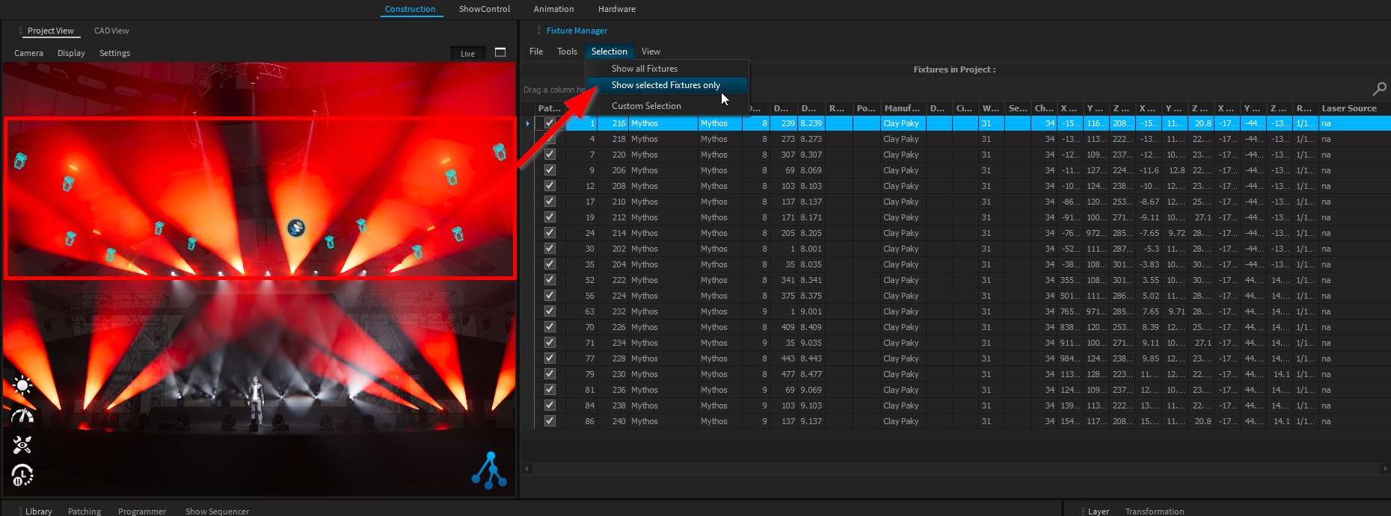Sort by the Manuf... column header
The width and height of the screenshot is (1391, 516).
pyautogui.click(x=902, y=108)
